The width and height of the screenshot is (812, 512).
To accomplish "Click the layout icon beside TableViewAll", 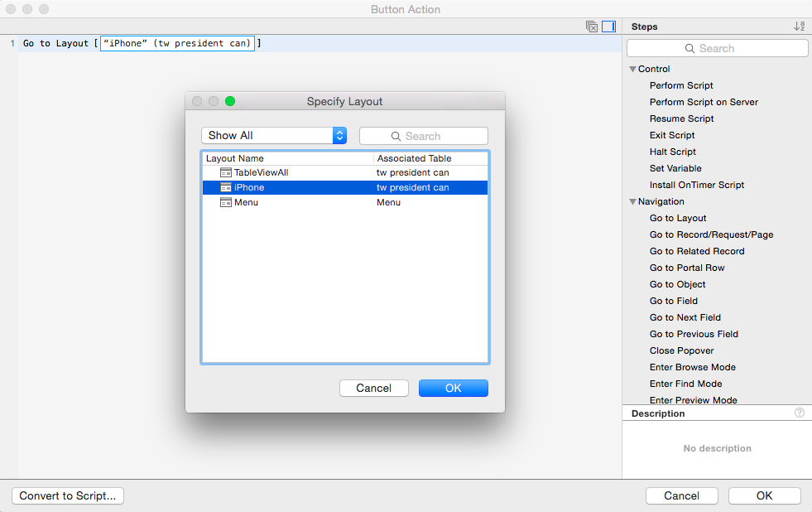I will [226, 172].
